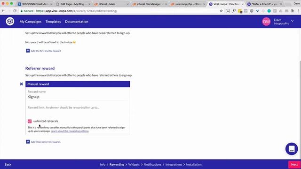Screen dimensions: 301x169
Task: Go to the Widgets wizard step
Action: point(134,164)
